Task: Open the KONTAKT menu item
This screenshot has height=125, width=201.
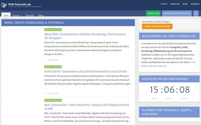Action: [195, 4]
